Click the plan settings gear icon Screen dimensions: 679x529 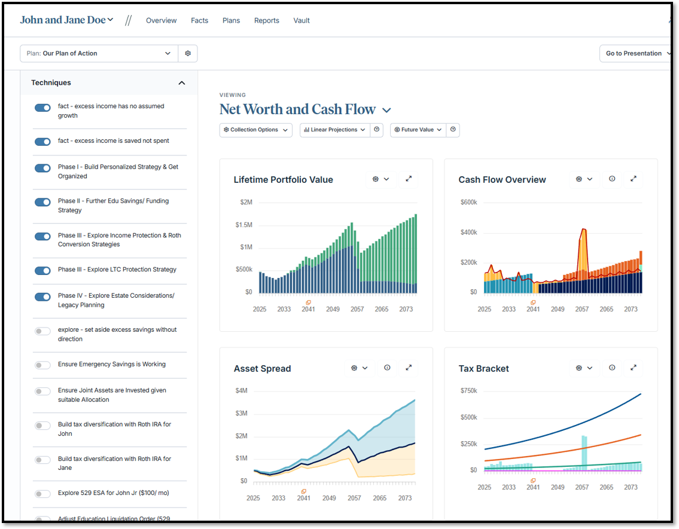188,53
